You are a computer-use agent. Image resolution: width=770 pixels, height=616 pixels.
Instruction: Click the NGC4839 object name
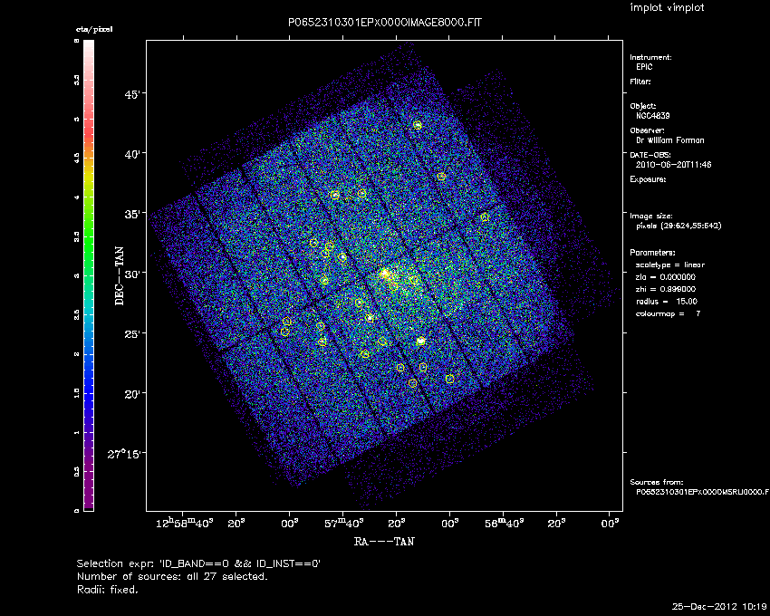(652, 116)
